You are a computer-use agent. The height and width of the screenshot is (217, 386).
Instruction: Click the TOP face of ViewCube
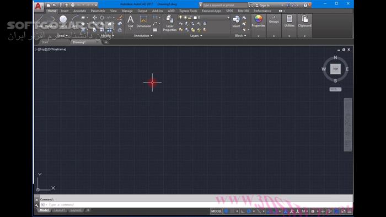[x=335, y=69]
